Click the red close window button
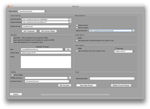Image resolution: width=150 pixels, height=109 pixels. tap(8, 6)
